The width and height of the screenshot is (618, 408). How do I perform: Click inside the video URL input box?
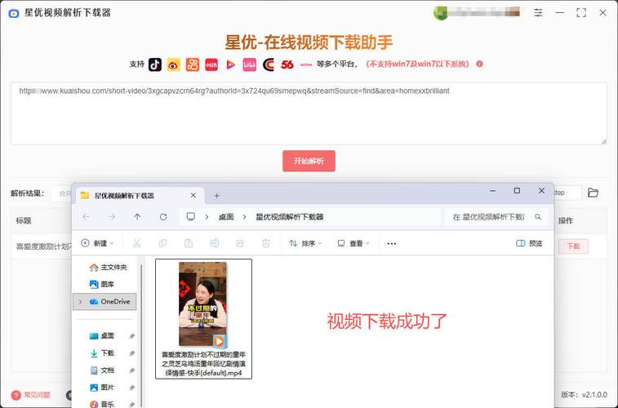coord(309,114)
